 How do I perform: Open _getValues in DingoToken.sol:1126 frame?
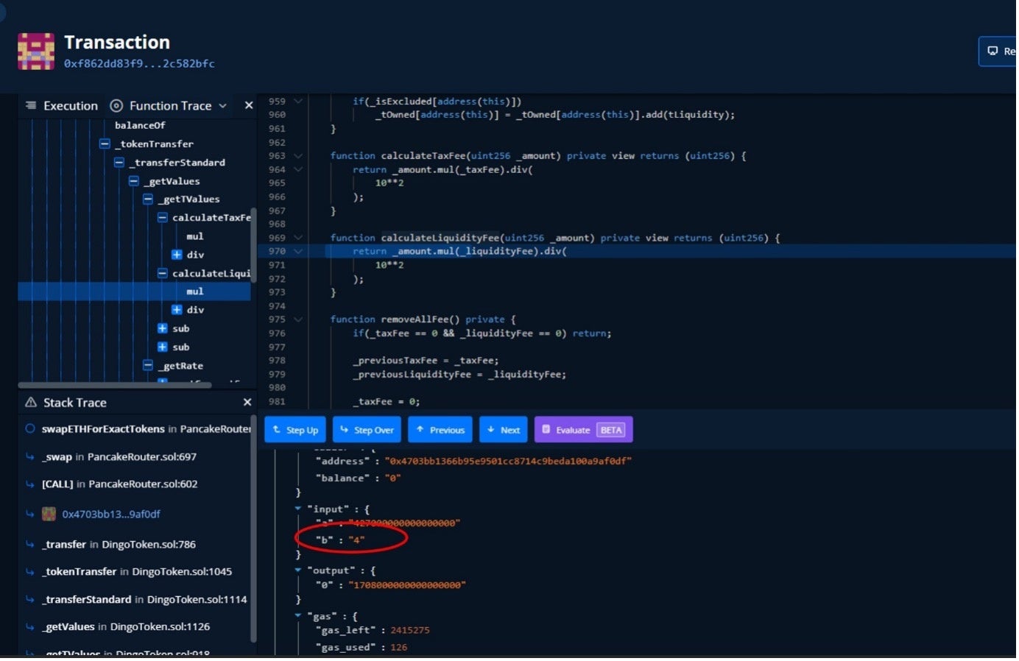(x=126, y=627)
